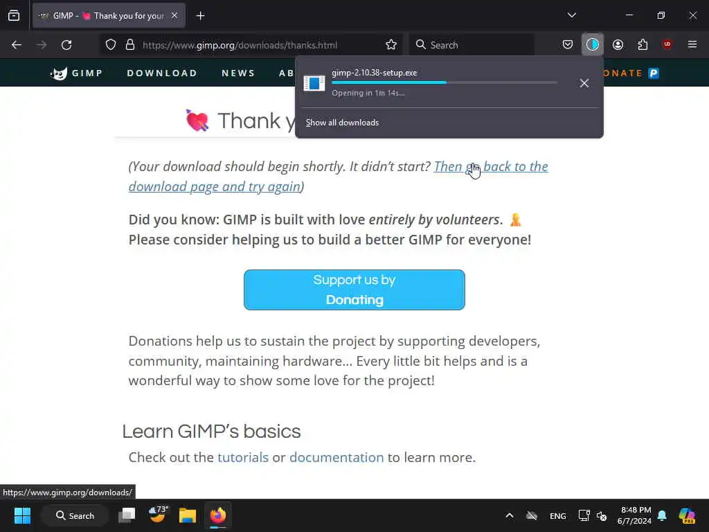
Task: Bookmark this page with the star icon
Action: (x=391, y=45)
